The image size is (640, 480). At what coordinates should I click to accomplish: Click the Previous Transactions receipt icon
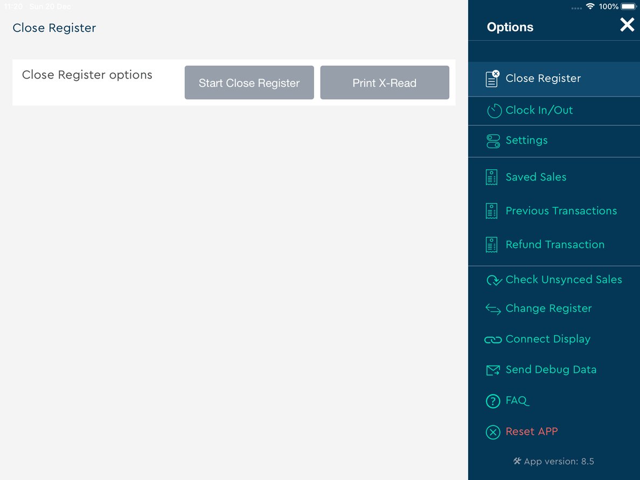[491, 211]
